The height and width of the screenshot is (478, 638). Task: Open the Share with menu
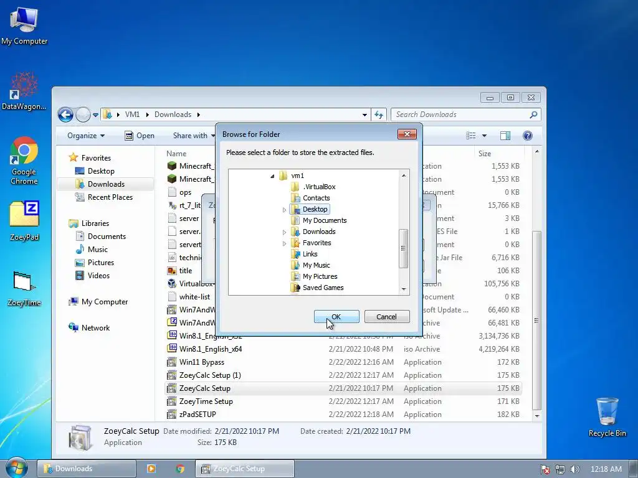pyautogui.click(x=193, y=136)
